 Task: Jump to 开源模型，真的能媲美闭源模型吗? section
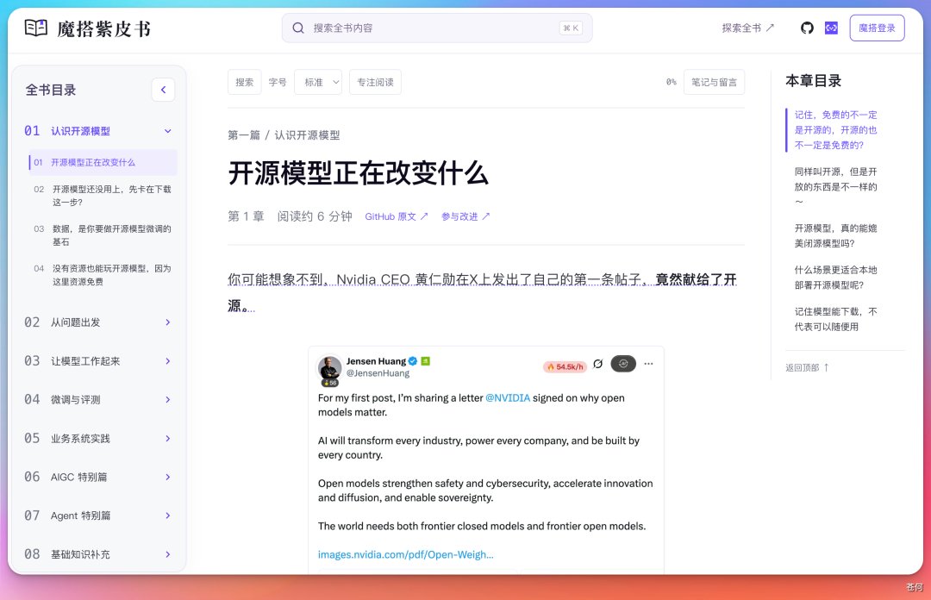(x=835, y=236)
